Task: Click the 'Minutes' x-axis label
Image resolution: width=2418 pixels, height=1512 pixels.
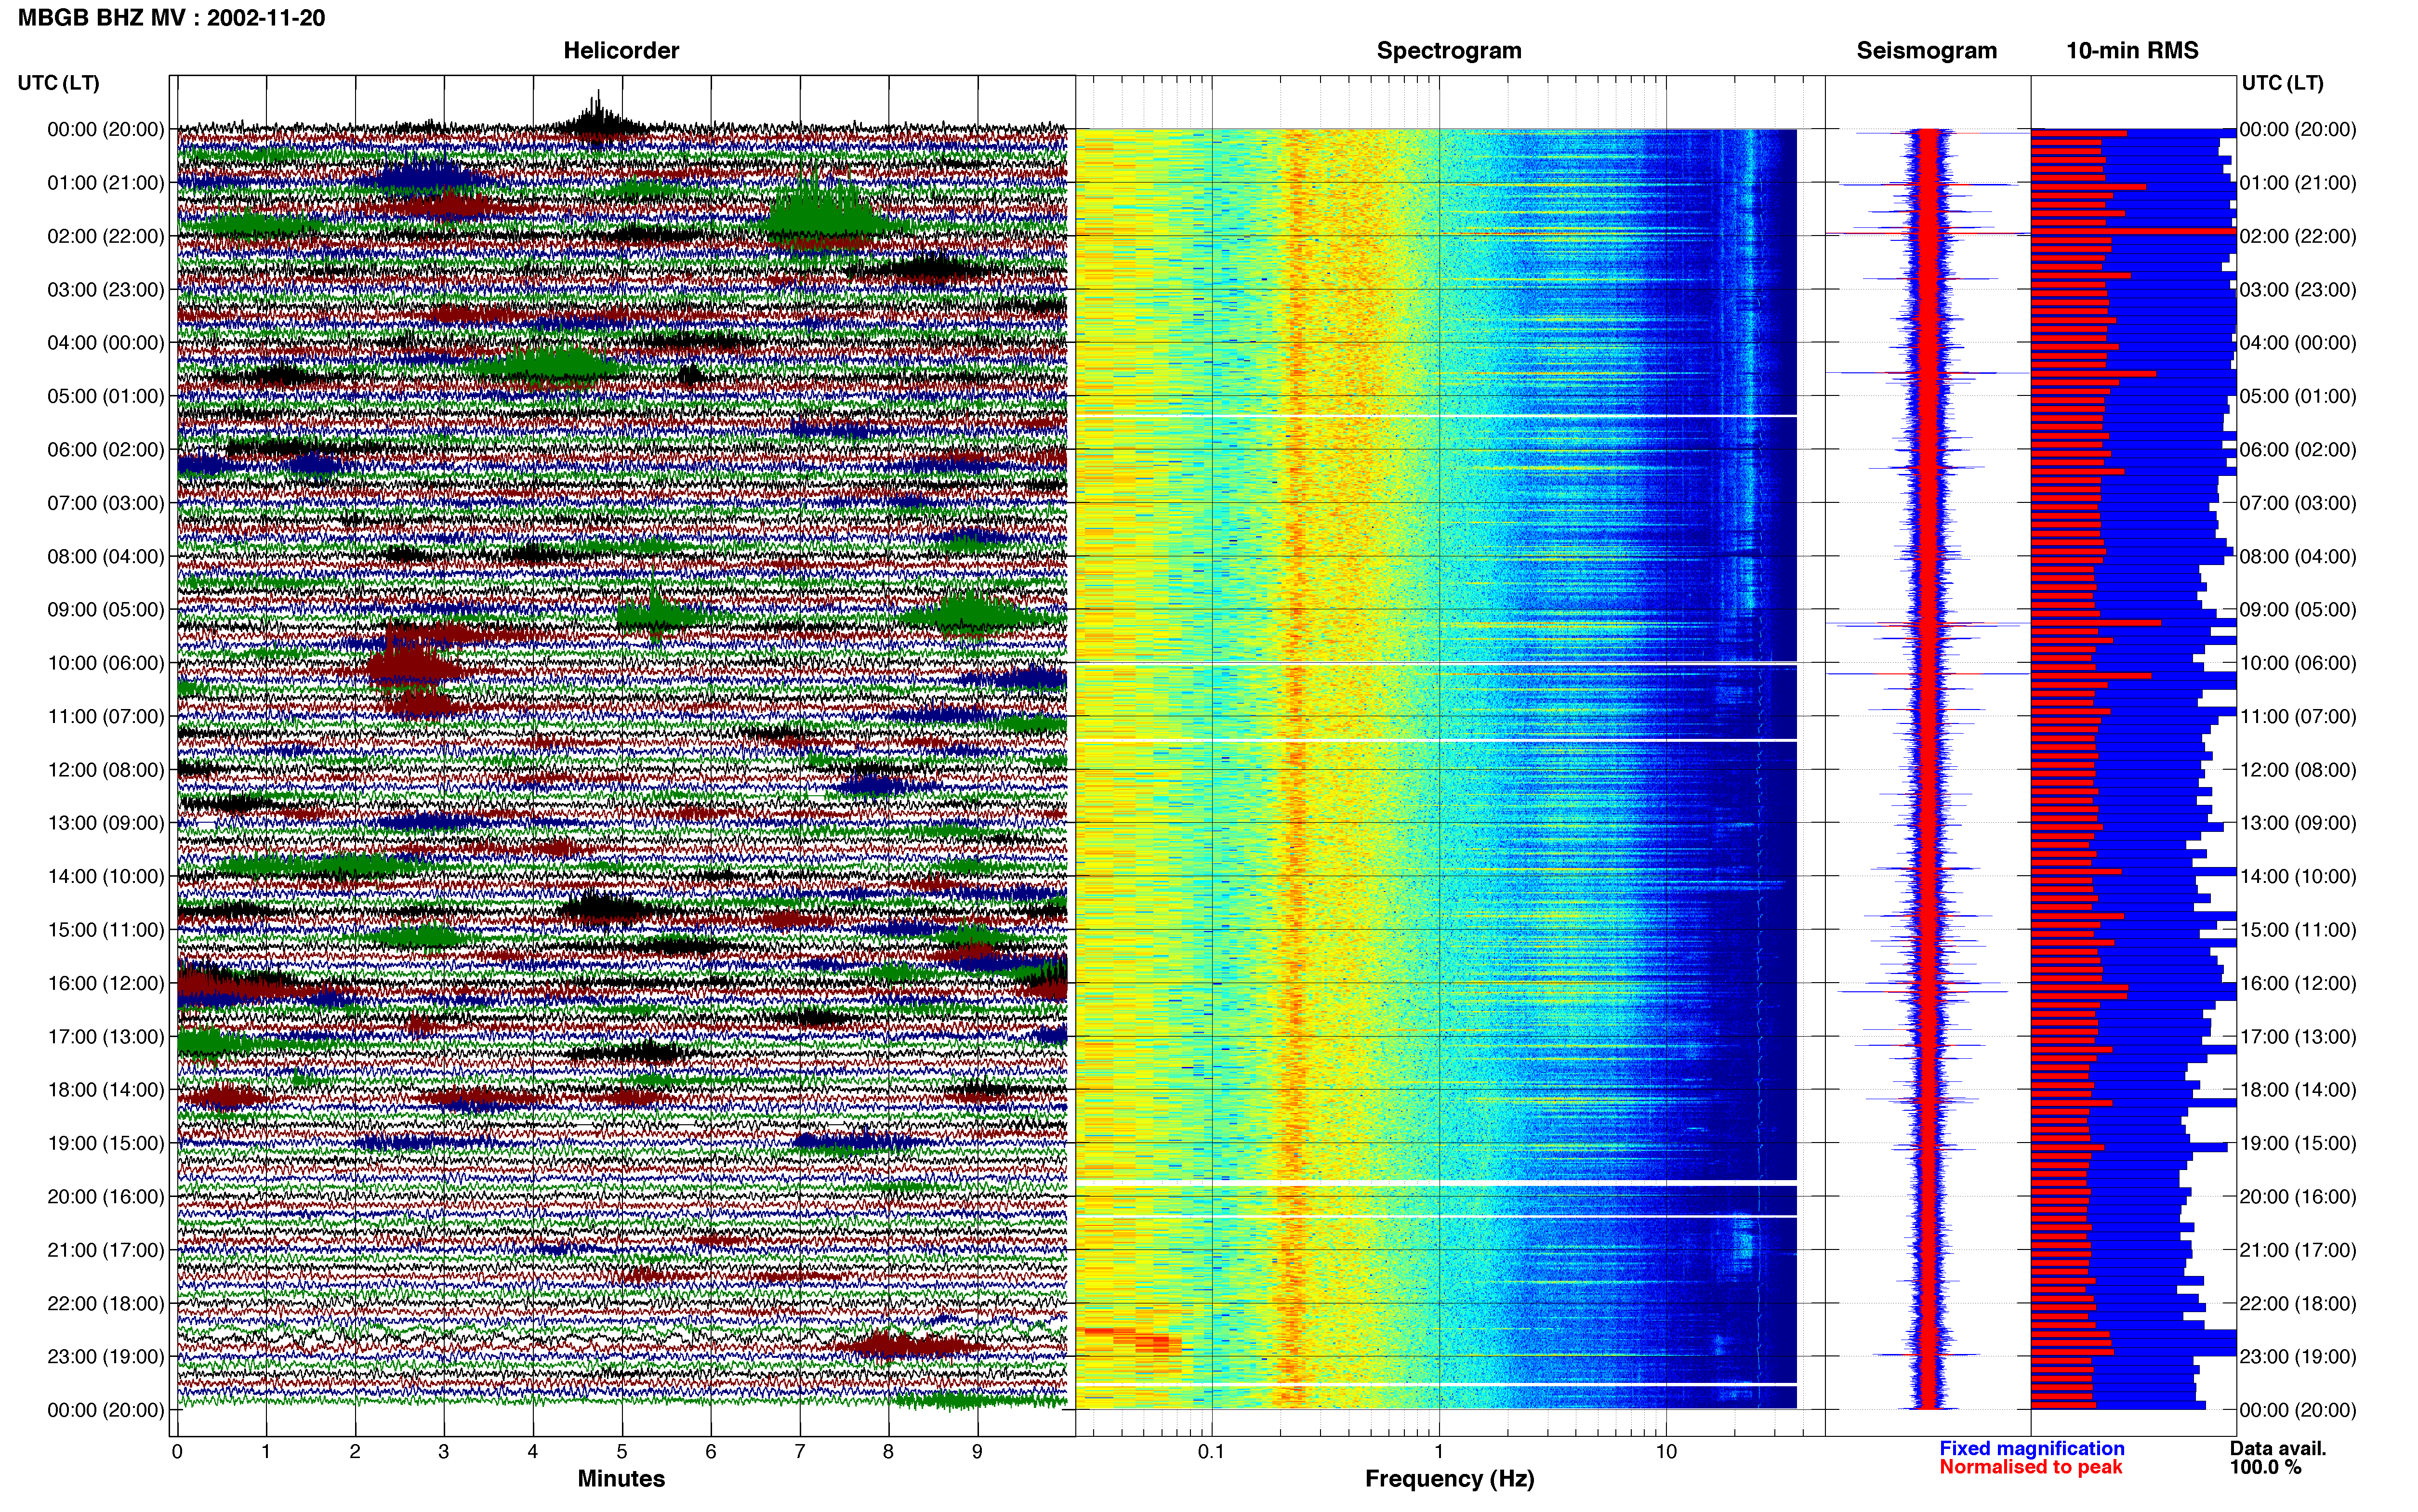Action: (621, 1478)
